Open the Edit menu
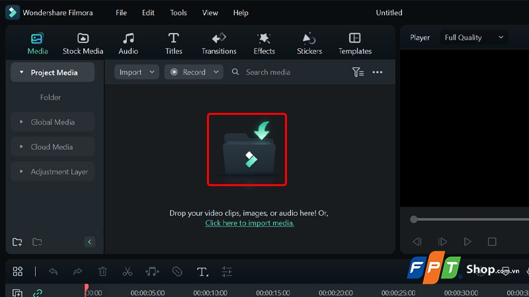This screenshot has width=529, height=297. [148, 13]
